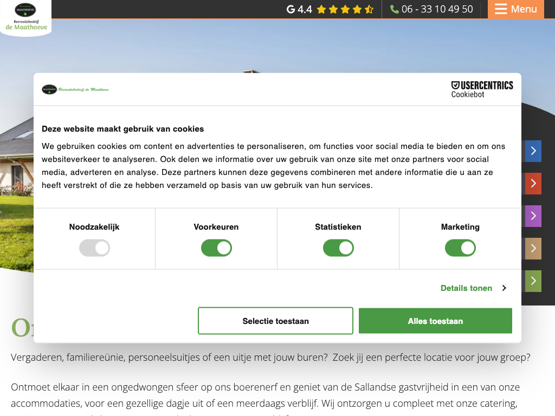The height and width of the screenshot is (416, 555).
Task: Disable the Voorkeuren cookies switch
Action: [216, 249]
